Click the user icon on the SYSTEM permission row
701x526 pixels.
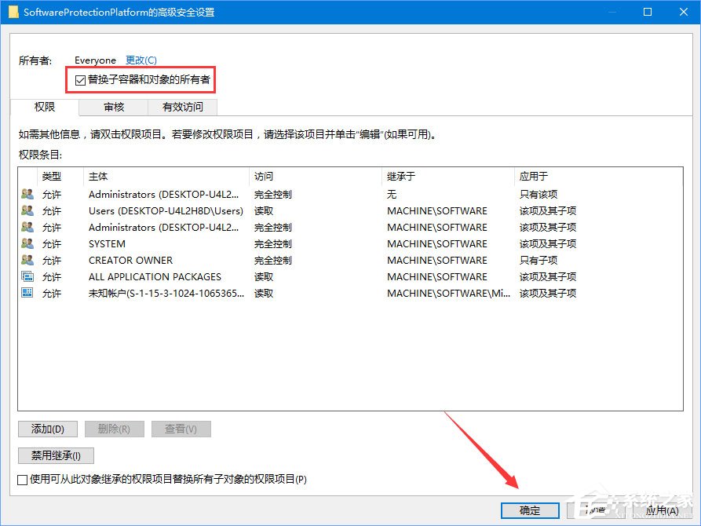26,243
